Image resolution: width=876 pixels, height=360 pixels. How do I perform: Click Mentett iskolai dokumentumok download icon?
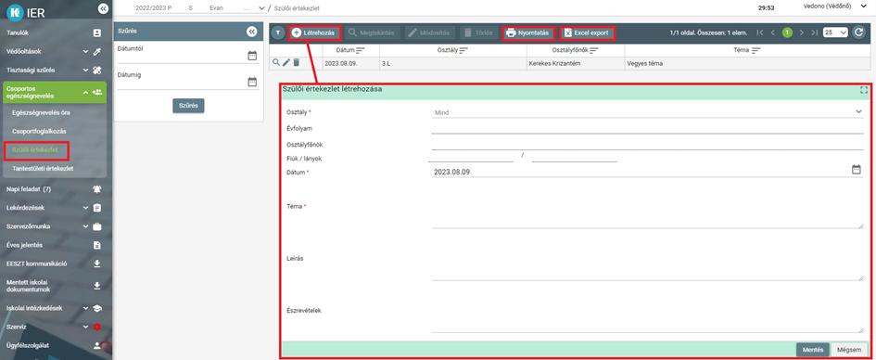[97, 286]
